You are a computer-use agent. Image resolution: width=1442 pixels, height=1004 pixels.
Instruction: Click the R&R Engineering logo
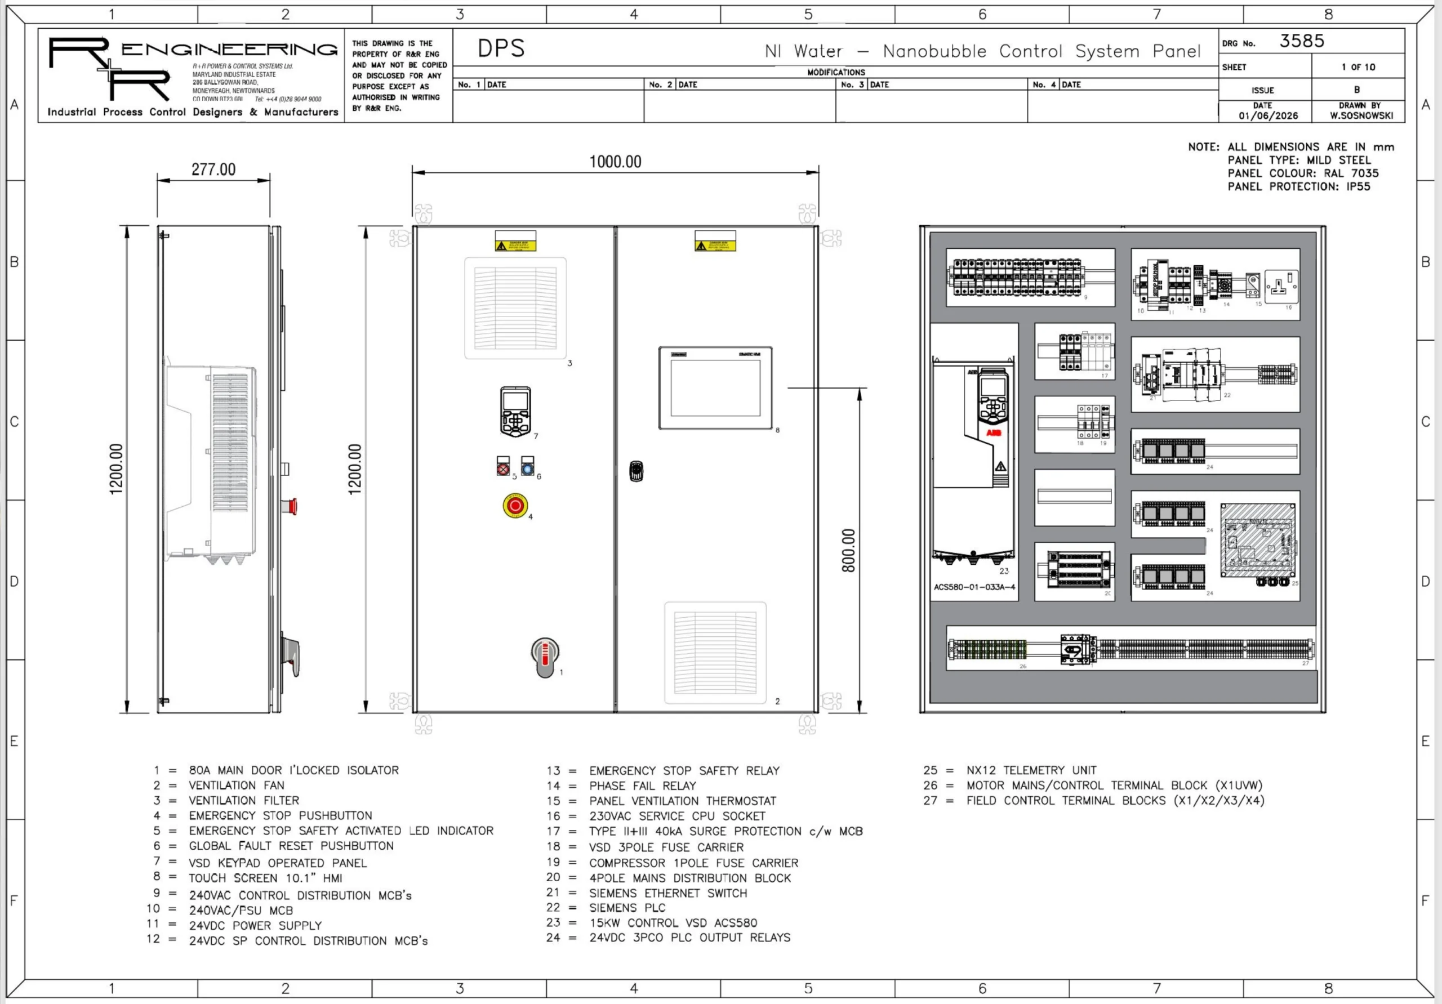(x=192, y=75)
